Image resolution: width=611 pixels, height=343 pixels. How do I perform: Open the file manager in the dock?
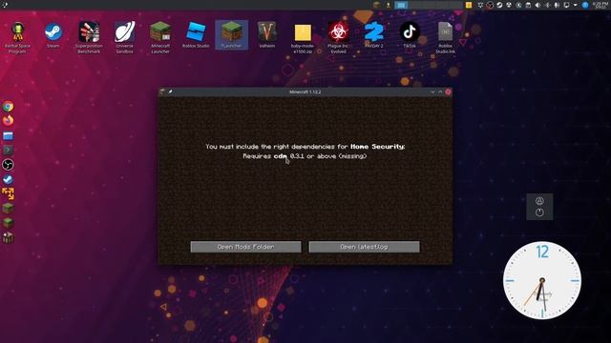tap(8, 135)
